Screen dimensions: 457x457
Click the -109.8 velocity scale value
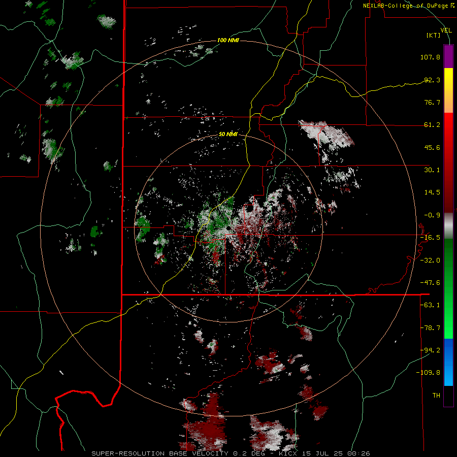(428, 373)
